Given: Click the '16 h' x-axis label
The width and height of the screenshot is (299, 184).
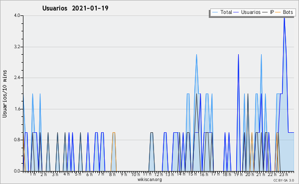Looking at the screenshot, I should pos(204,174).
